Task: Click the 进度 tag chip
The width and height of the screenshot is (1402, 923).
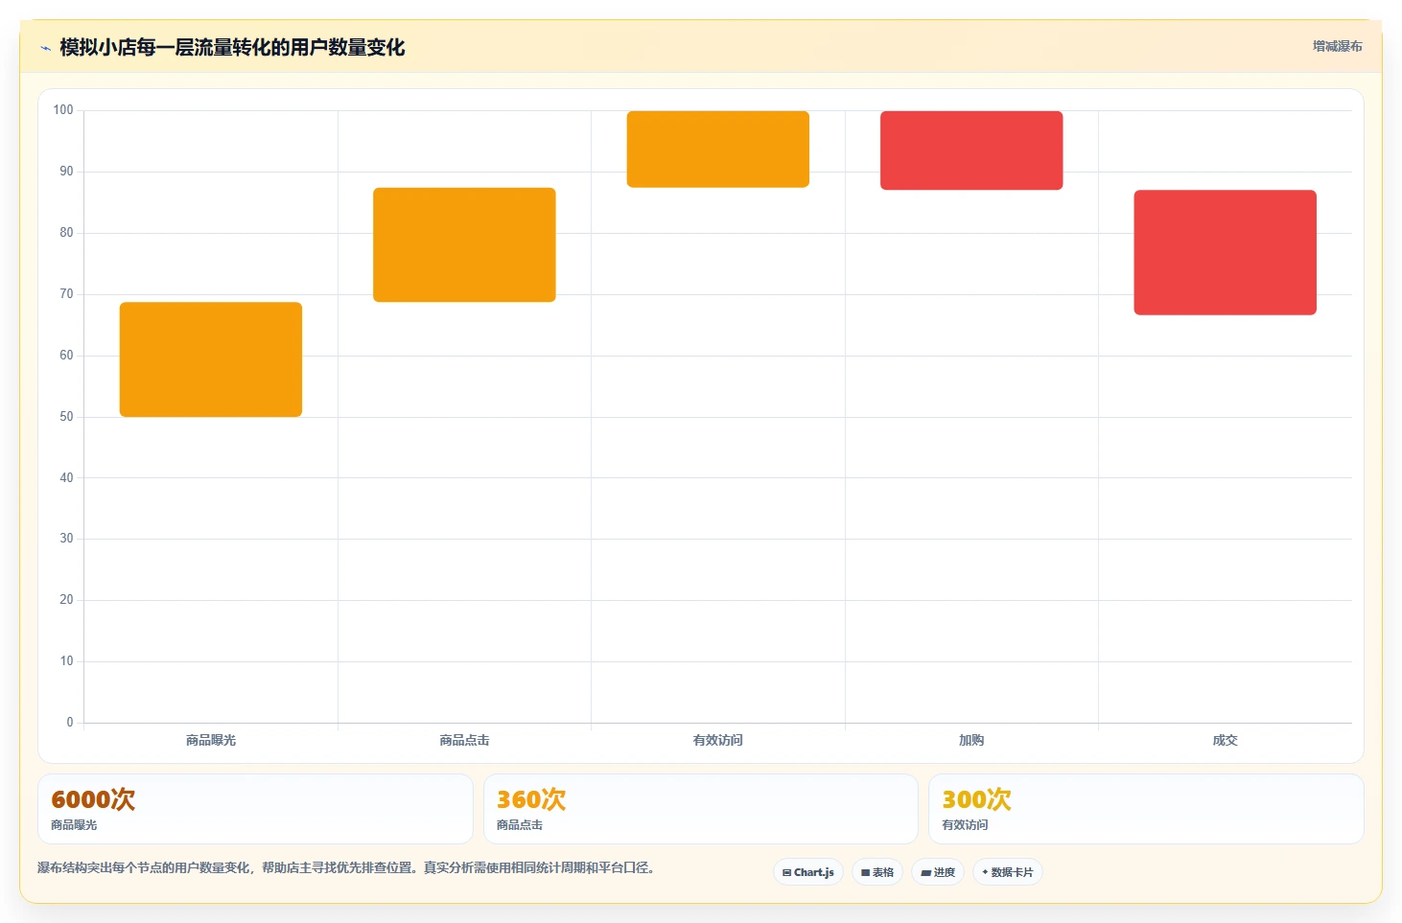Action: click(x=938, y=872)
